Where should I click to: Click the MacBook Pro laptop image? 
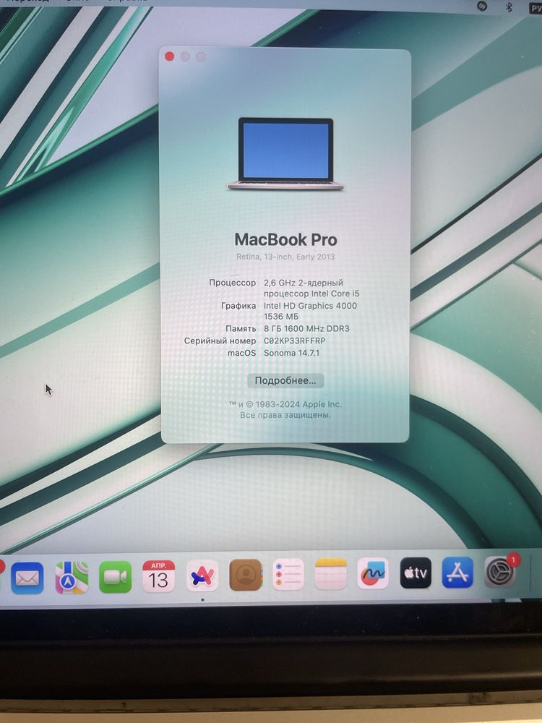[285, 154]
